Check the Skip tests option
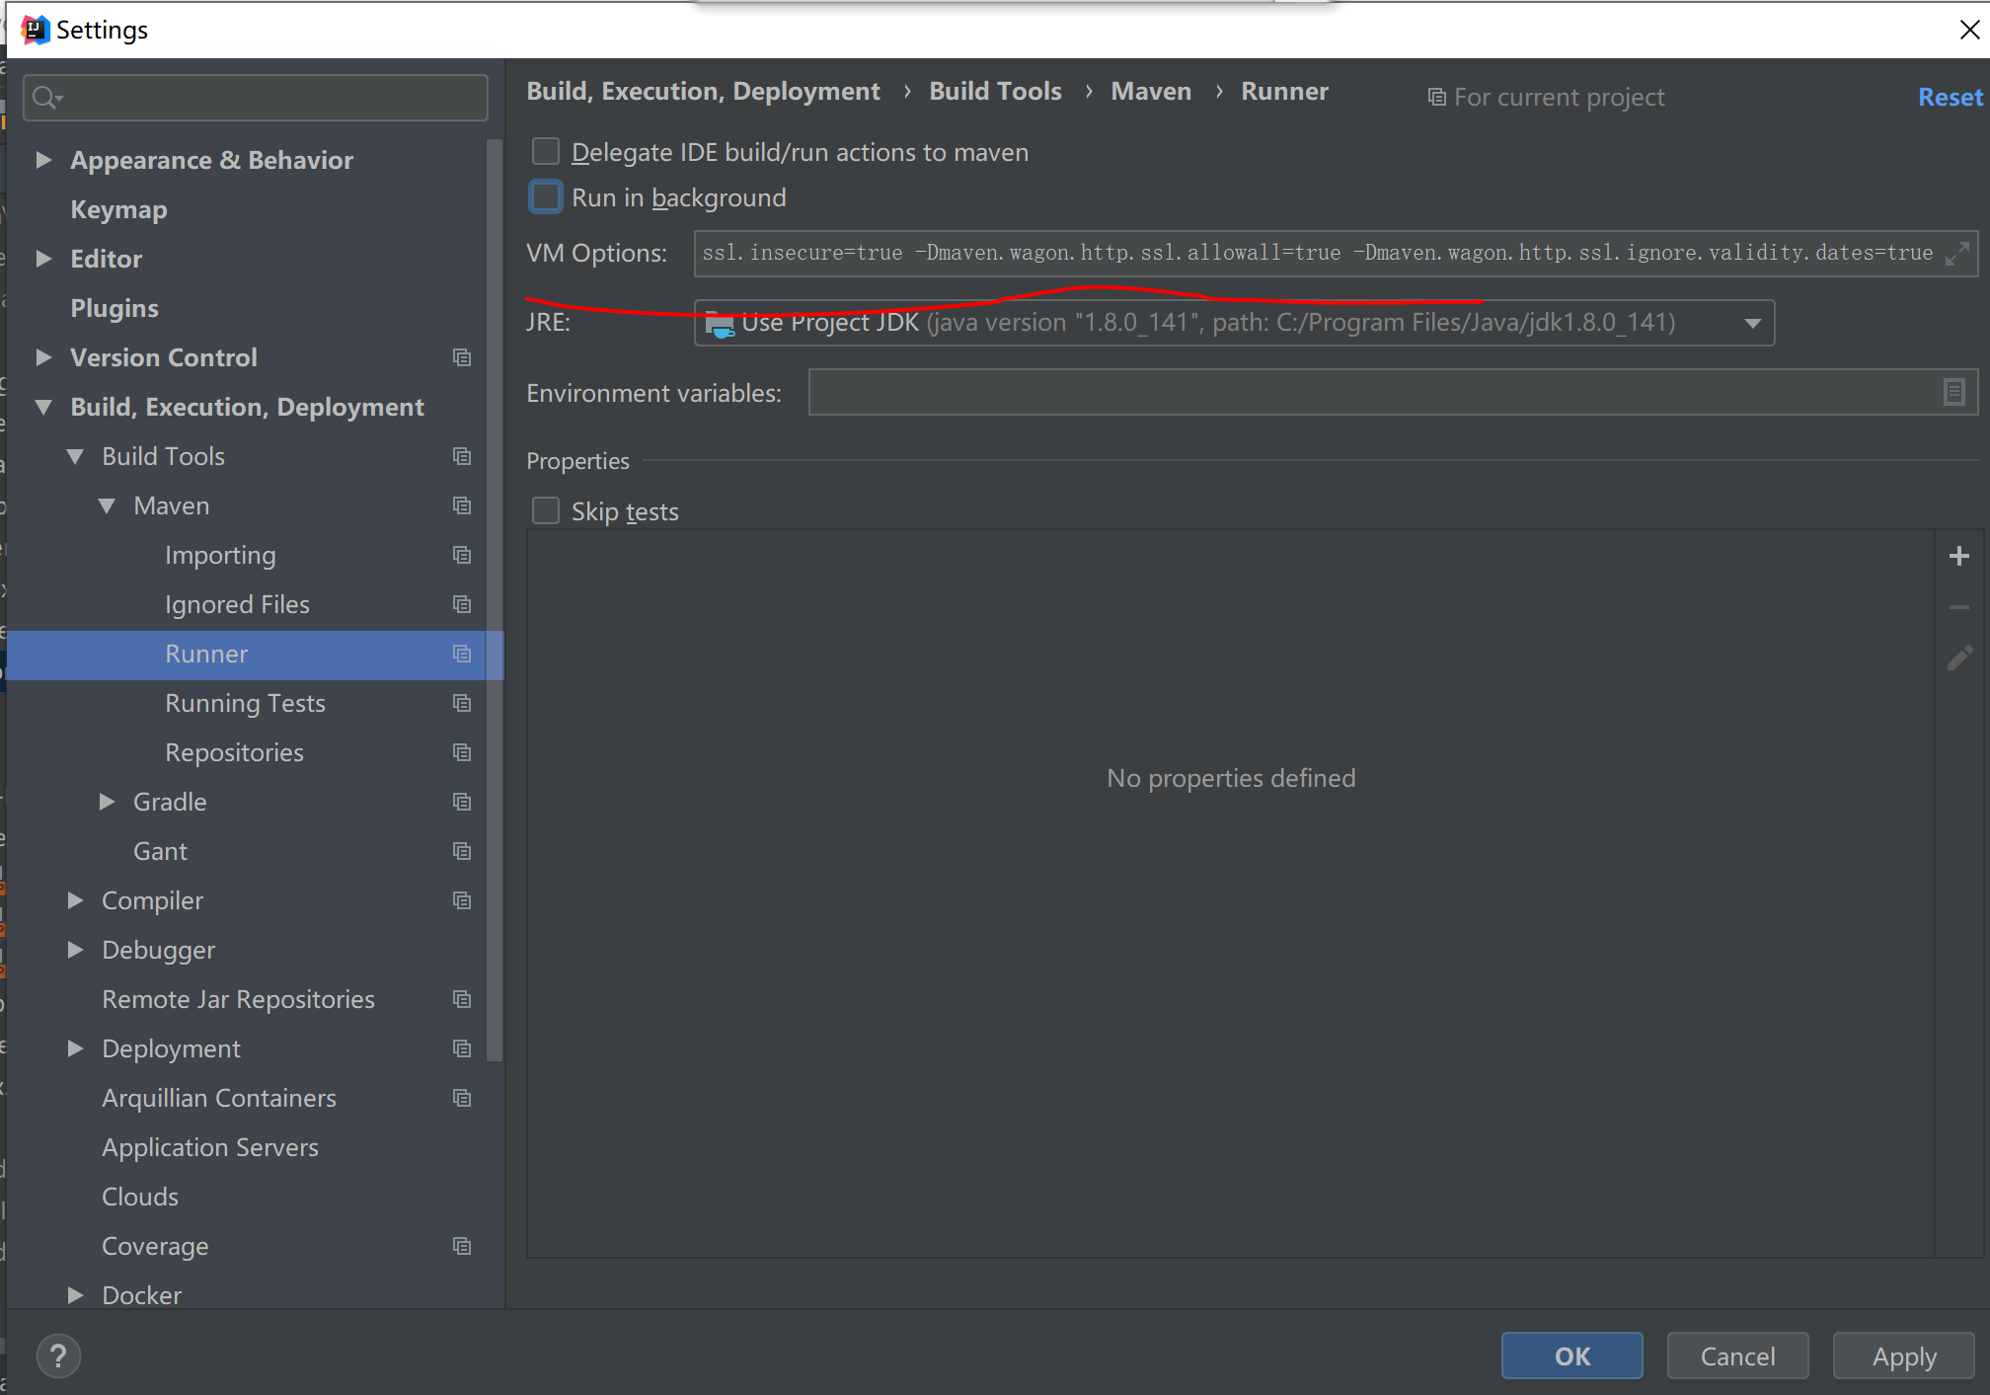 (x=546, y=511)
